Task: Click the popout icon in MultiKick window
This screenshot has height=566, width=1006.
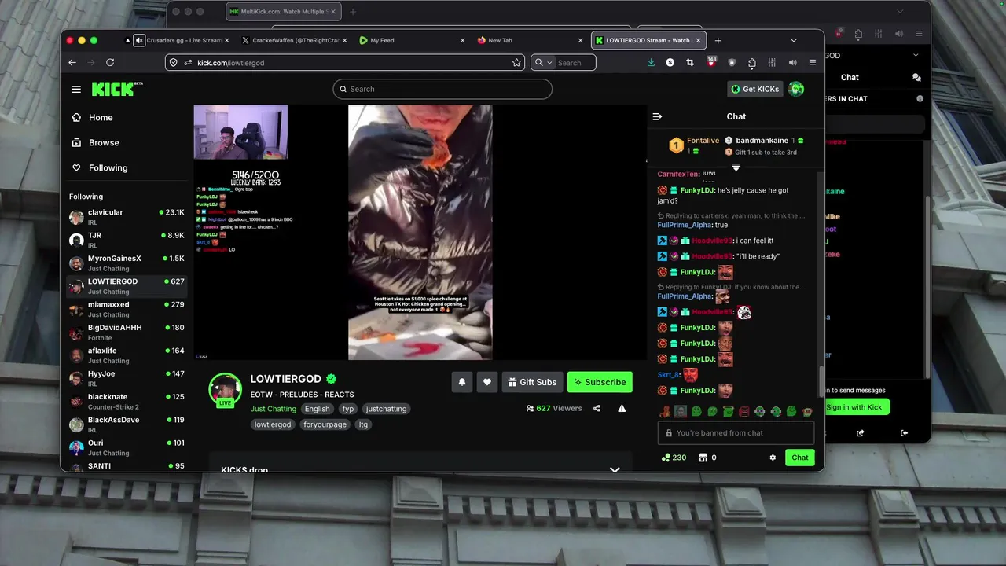Action: [x=861, y=432]
